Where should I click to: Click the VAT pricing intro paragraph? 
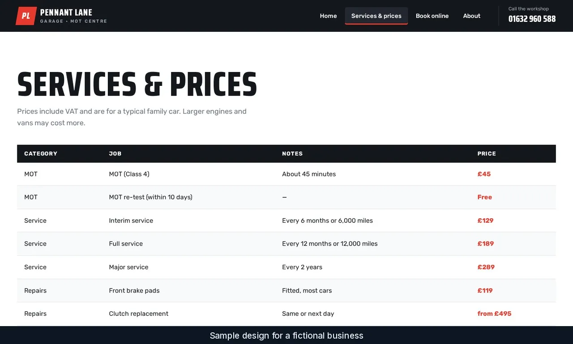tap(132, 117)
